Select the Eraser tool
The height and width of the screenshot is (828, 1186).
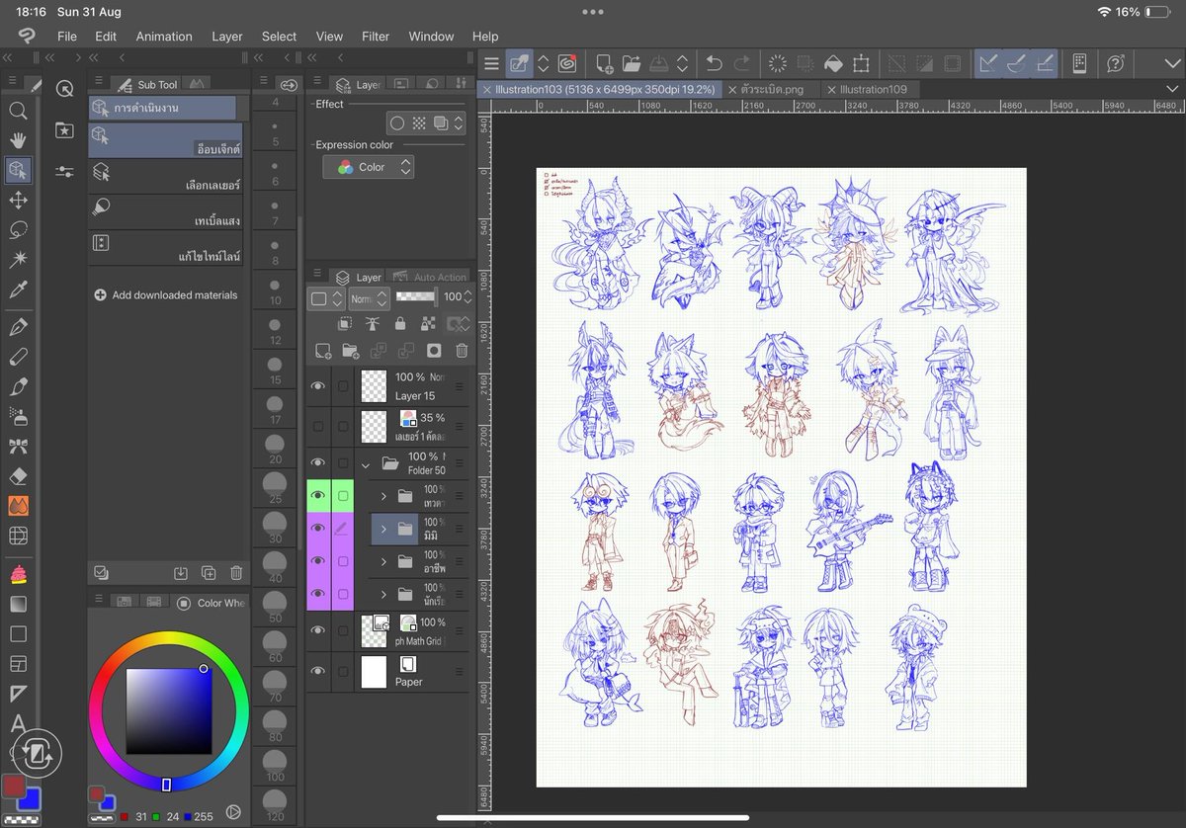(18, 475)
